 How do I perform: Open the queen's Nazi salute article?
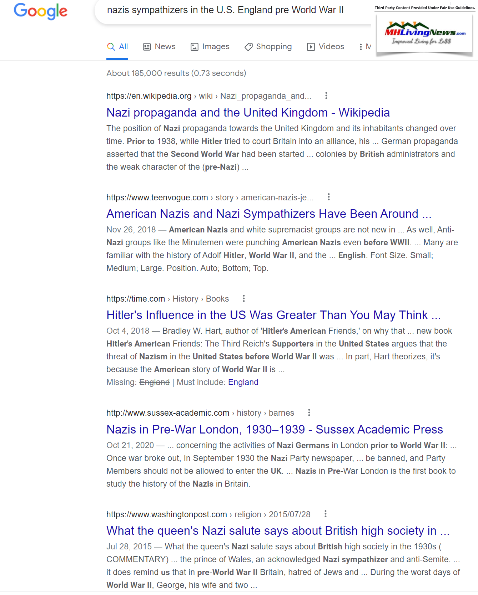277,531
